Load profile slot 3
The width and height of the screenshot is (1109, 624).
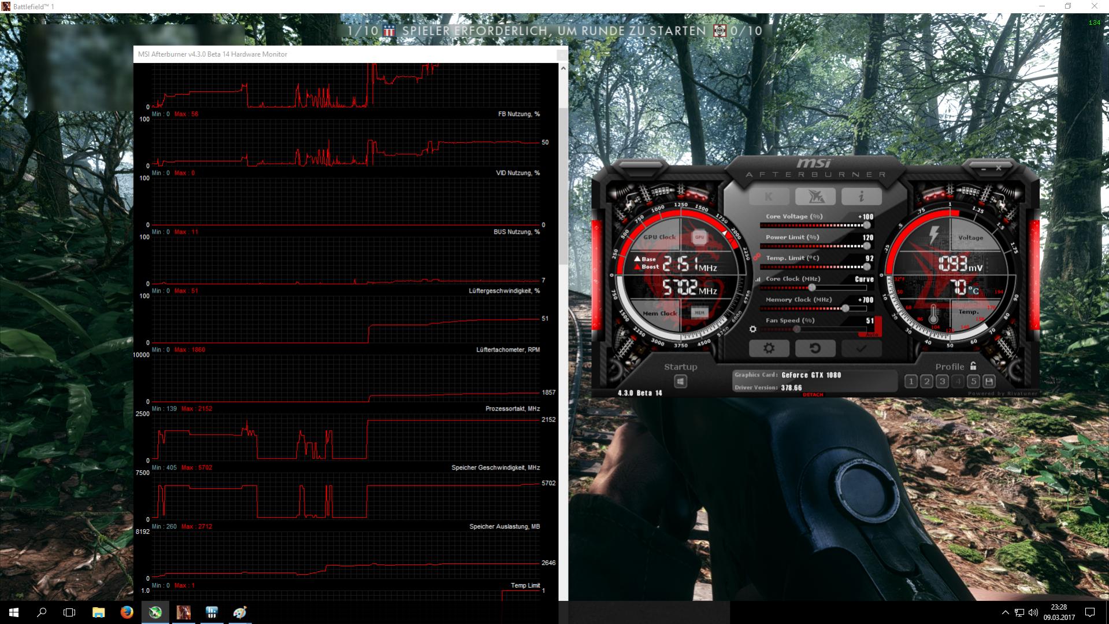tap(942, 381)
